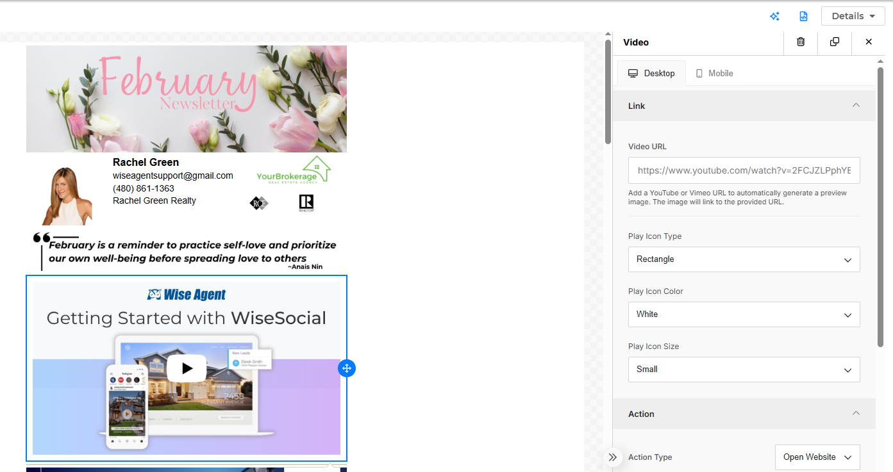893x472 pixels.
Task: Collapse the Action section
Action: [x=856, y=413]
